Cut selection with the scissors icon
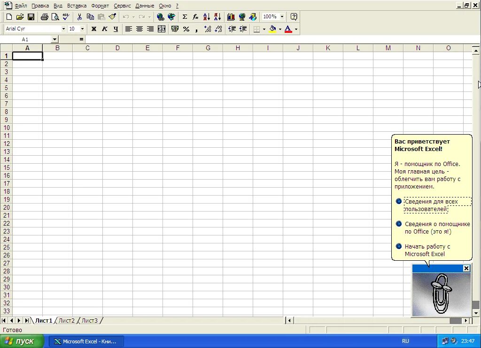 (x=79, y=17)
